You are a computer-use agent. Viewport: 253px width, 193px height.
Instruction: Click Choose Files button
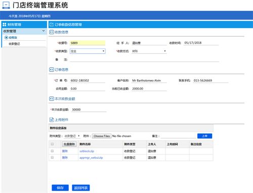pos(102,136)
